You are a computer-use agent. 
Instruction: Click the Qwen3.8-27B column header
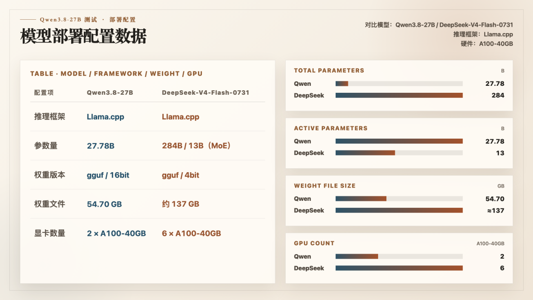(x=110, y=93)
